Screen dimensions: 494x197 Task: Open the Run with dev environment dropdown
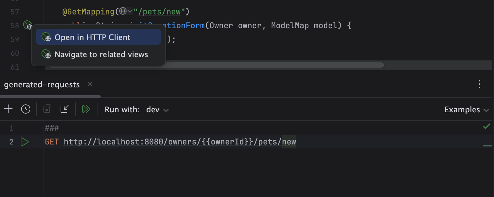pos(157,110)
